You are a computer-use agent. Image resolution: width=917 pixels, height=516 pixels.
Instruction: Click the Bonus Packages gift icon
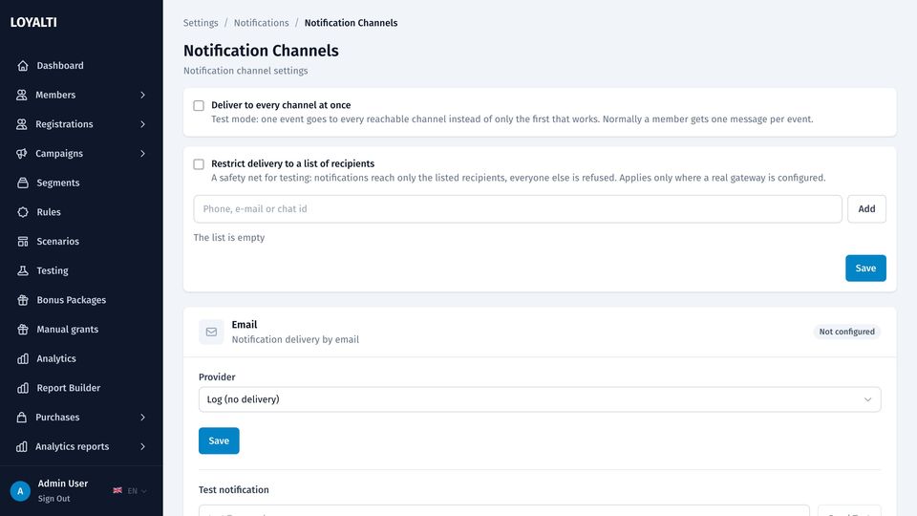[23, 299]
